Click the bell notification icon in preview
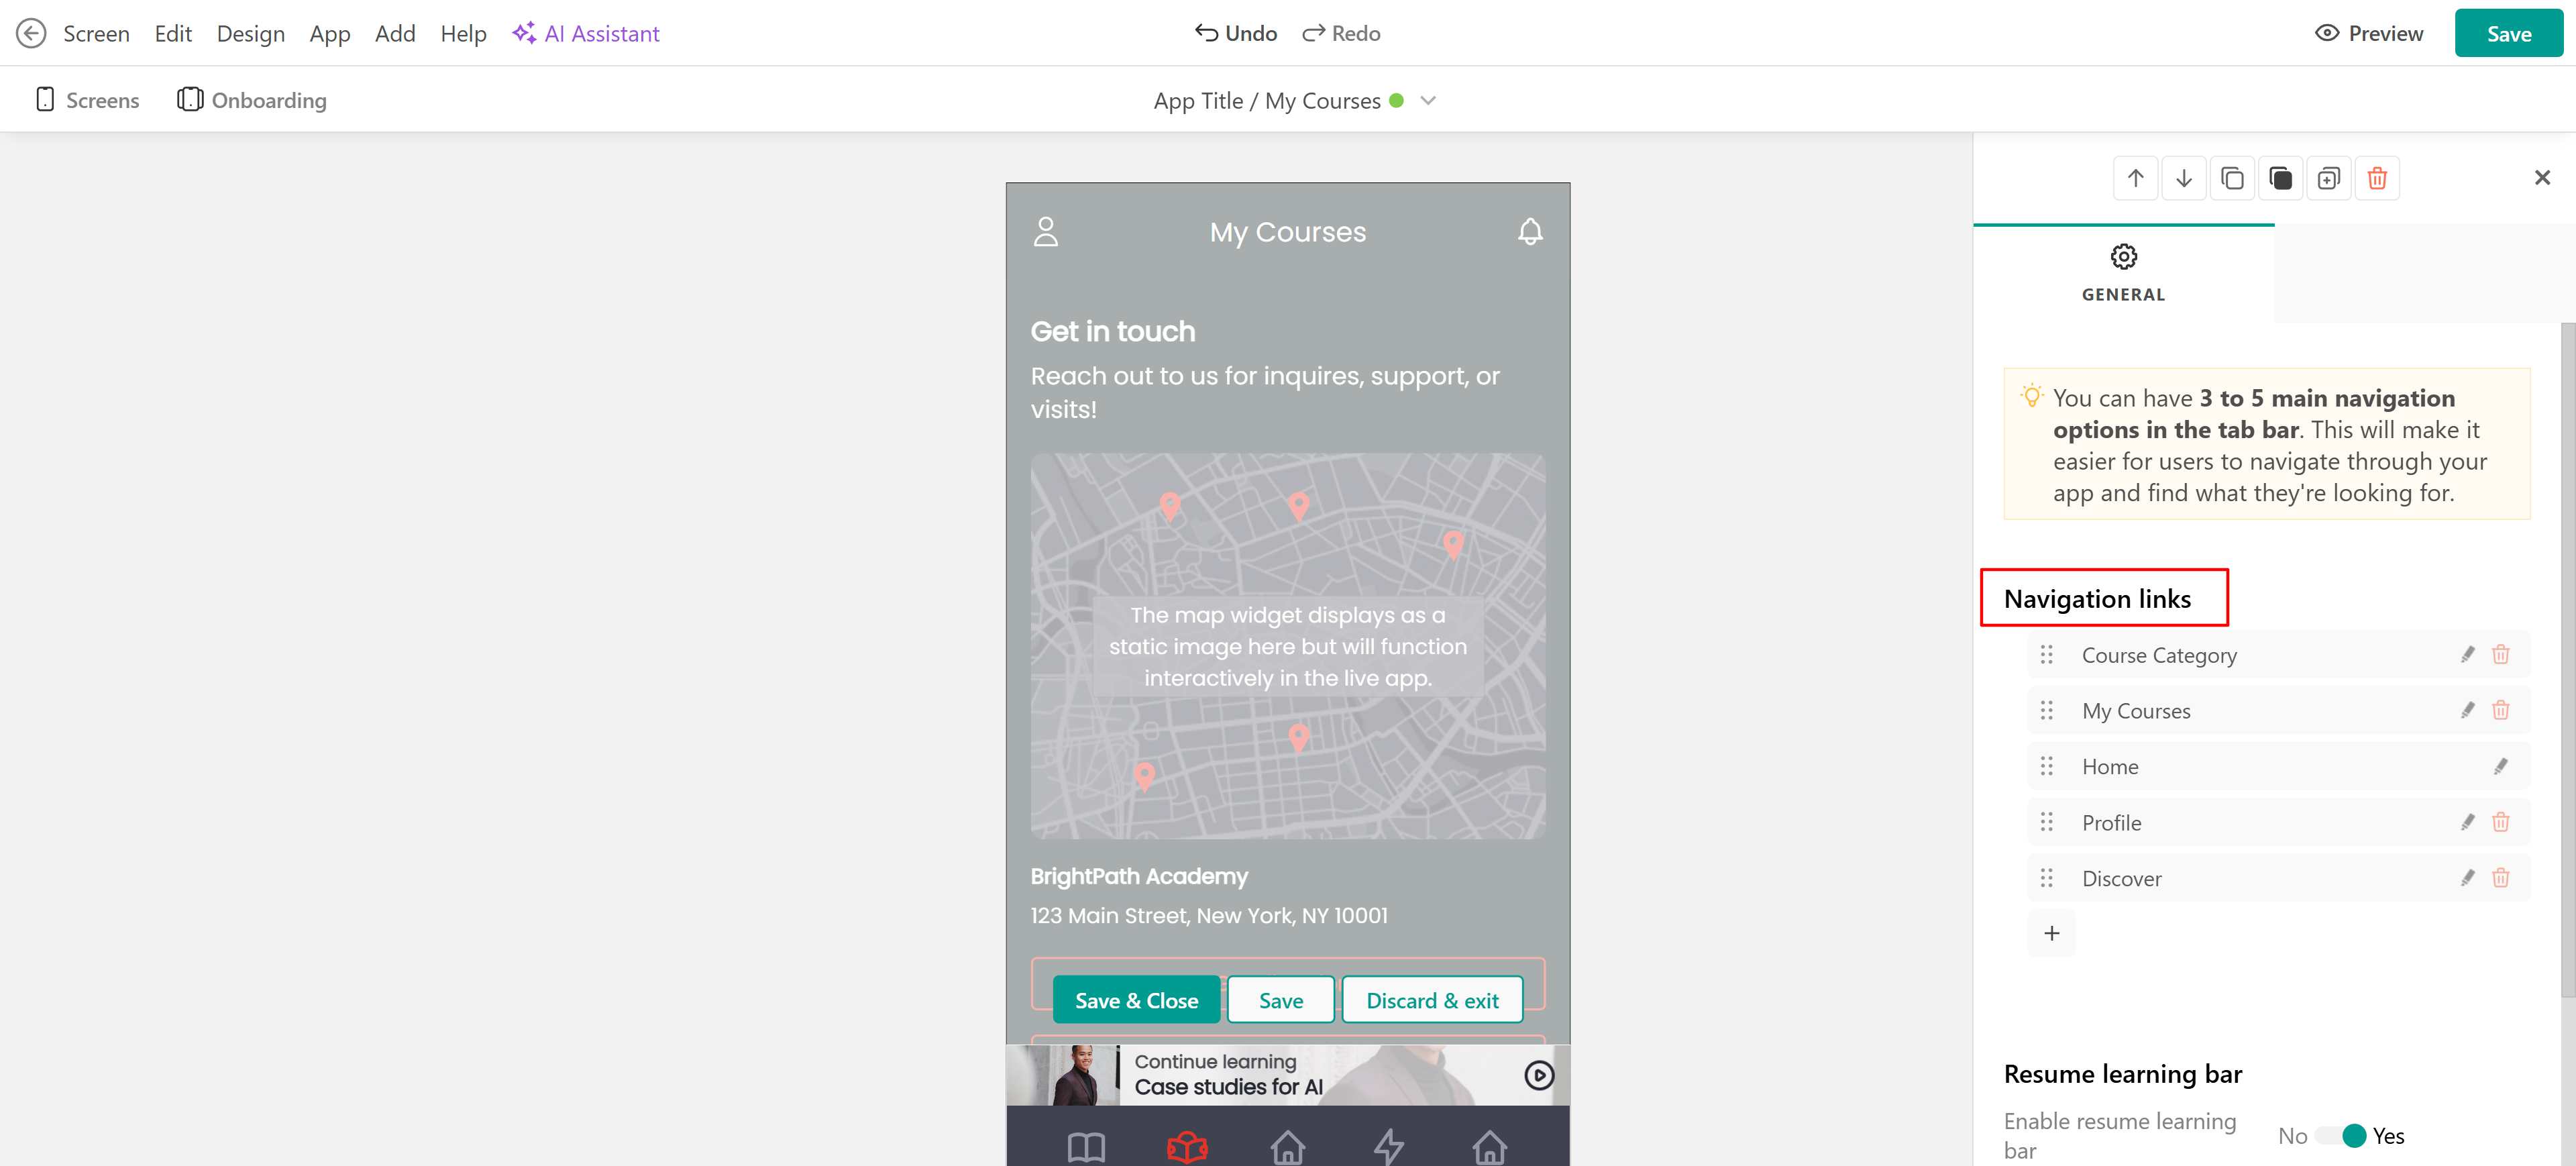The width and height of the screenshot is (2576, 1166). [1530, 232]
